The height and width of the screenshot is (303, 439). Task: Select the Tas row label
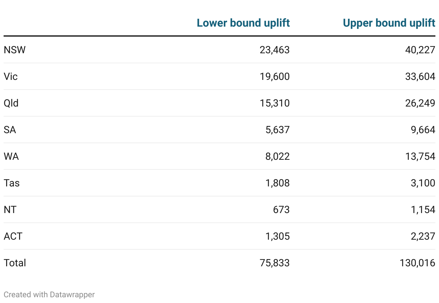tap(12, 183)
